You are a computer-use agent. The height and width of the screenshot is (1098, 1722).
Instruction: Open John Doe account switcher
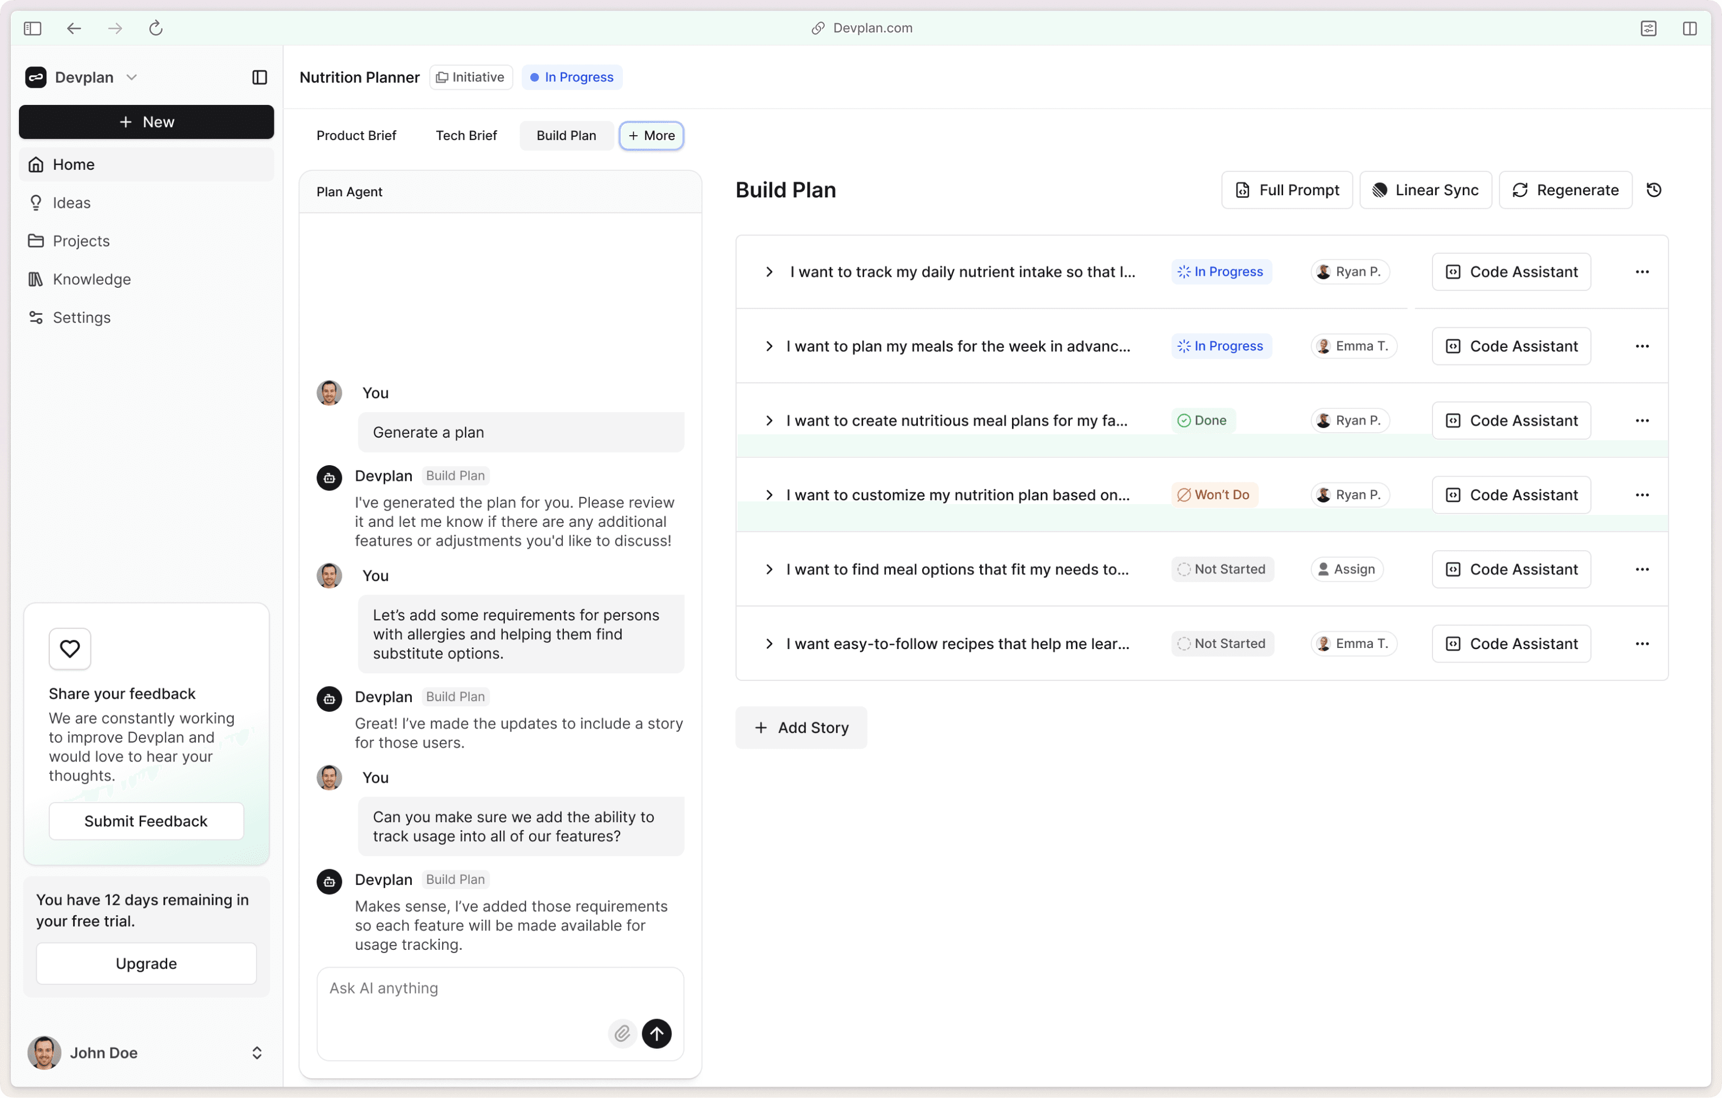pyautogui.click(x=257, y=1052)
